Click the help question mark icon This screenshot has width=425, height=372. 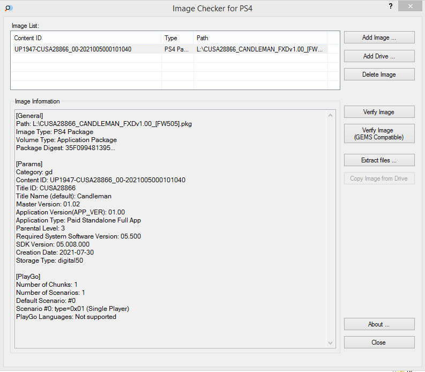tap(391, 6)
